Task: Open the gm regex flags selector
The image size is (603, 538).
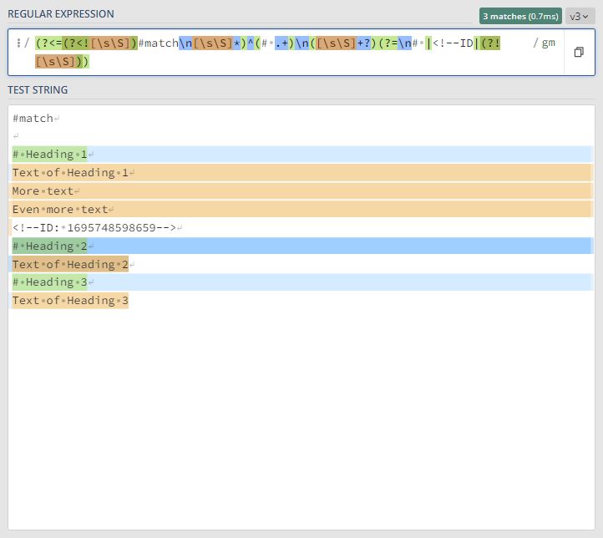Action: (548, 43)
